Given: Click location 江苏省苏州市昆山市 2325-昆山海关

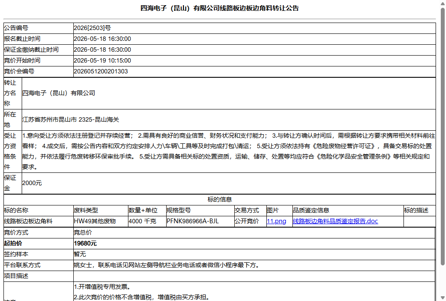Looking at the screenshot, I should coord(71,119).
